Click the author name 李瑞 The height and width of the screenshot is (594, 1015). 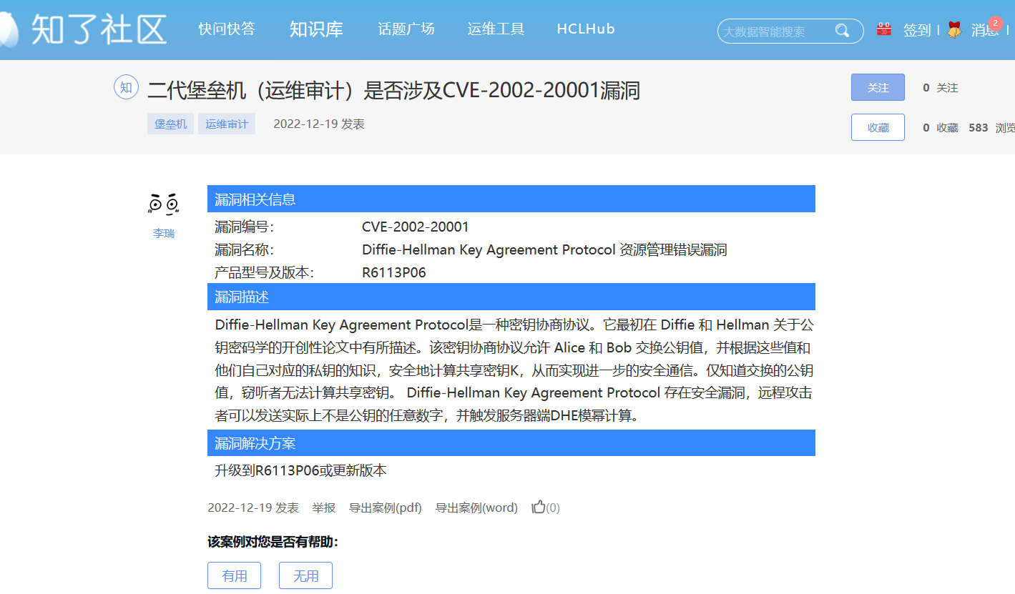[x=164, y=234]
